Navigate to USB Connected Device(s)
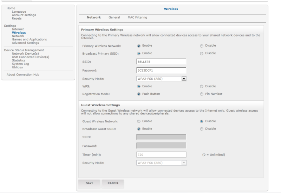The height and width of the screenshot is (193, 281). pos(31,57)
